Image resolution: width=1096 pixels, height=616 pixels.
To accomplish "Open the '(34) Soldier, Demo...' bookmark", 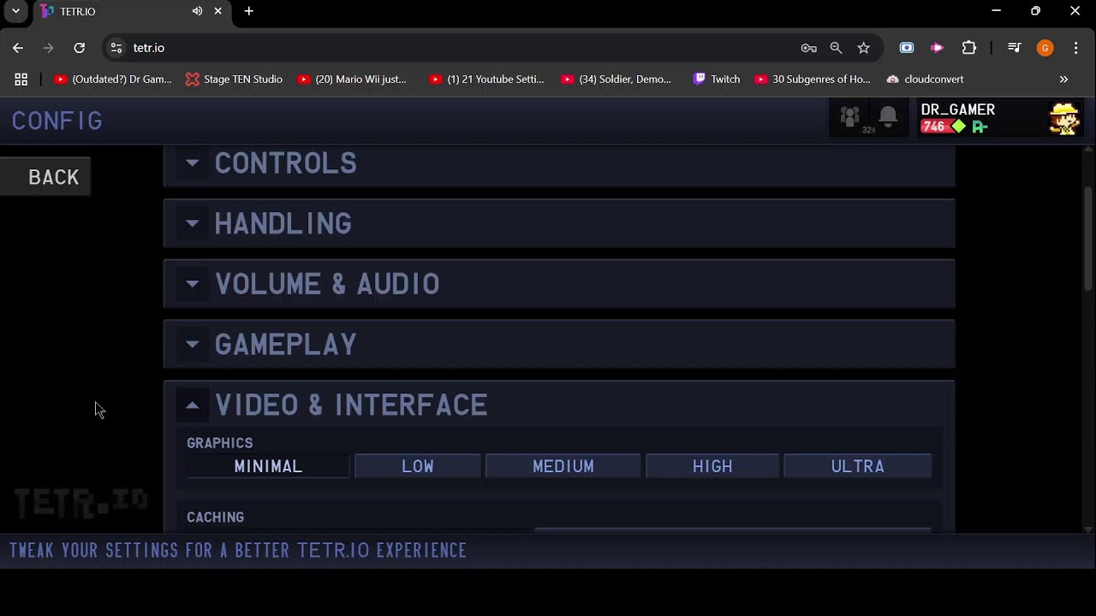I will (616, 80).
